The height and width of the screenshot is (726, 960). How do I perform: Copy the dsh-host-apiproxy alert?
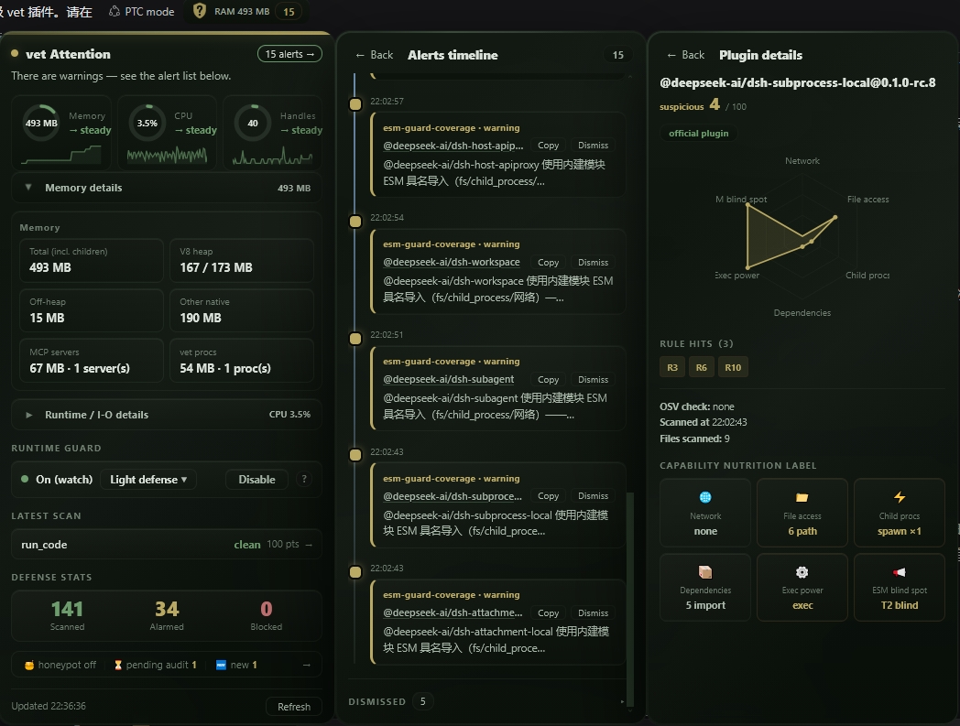click(x=548, y=145)
